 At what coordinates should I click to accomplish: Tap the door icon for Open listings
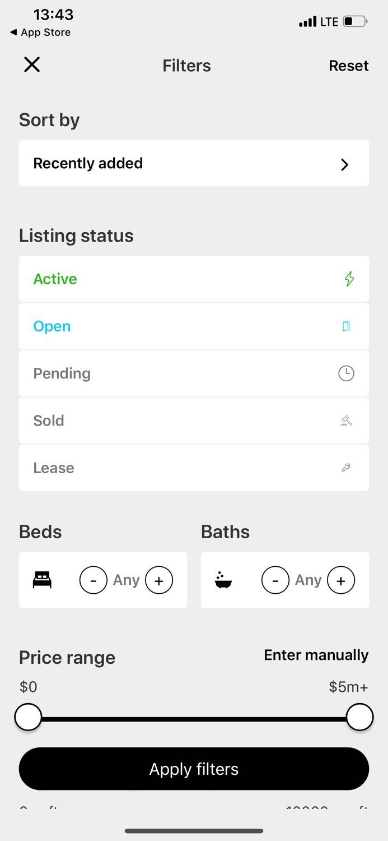(x=347, y=326)
